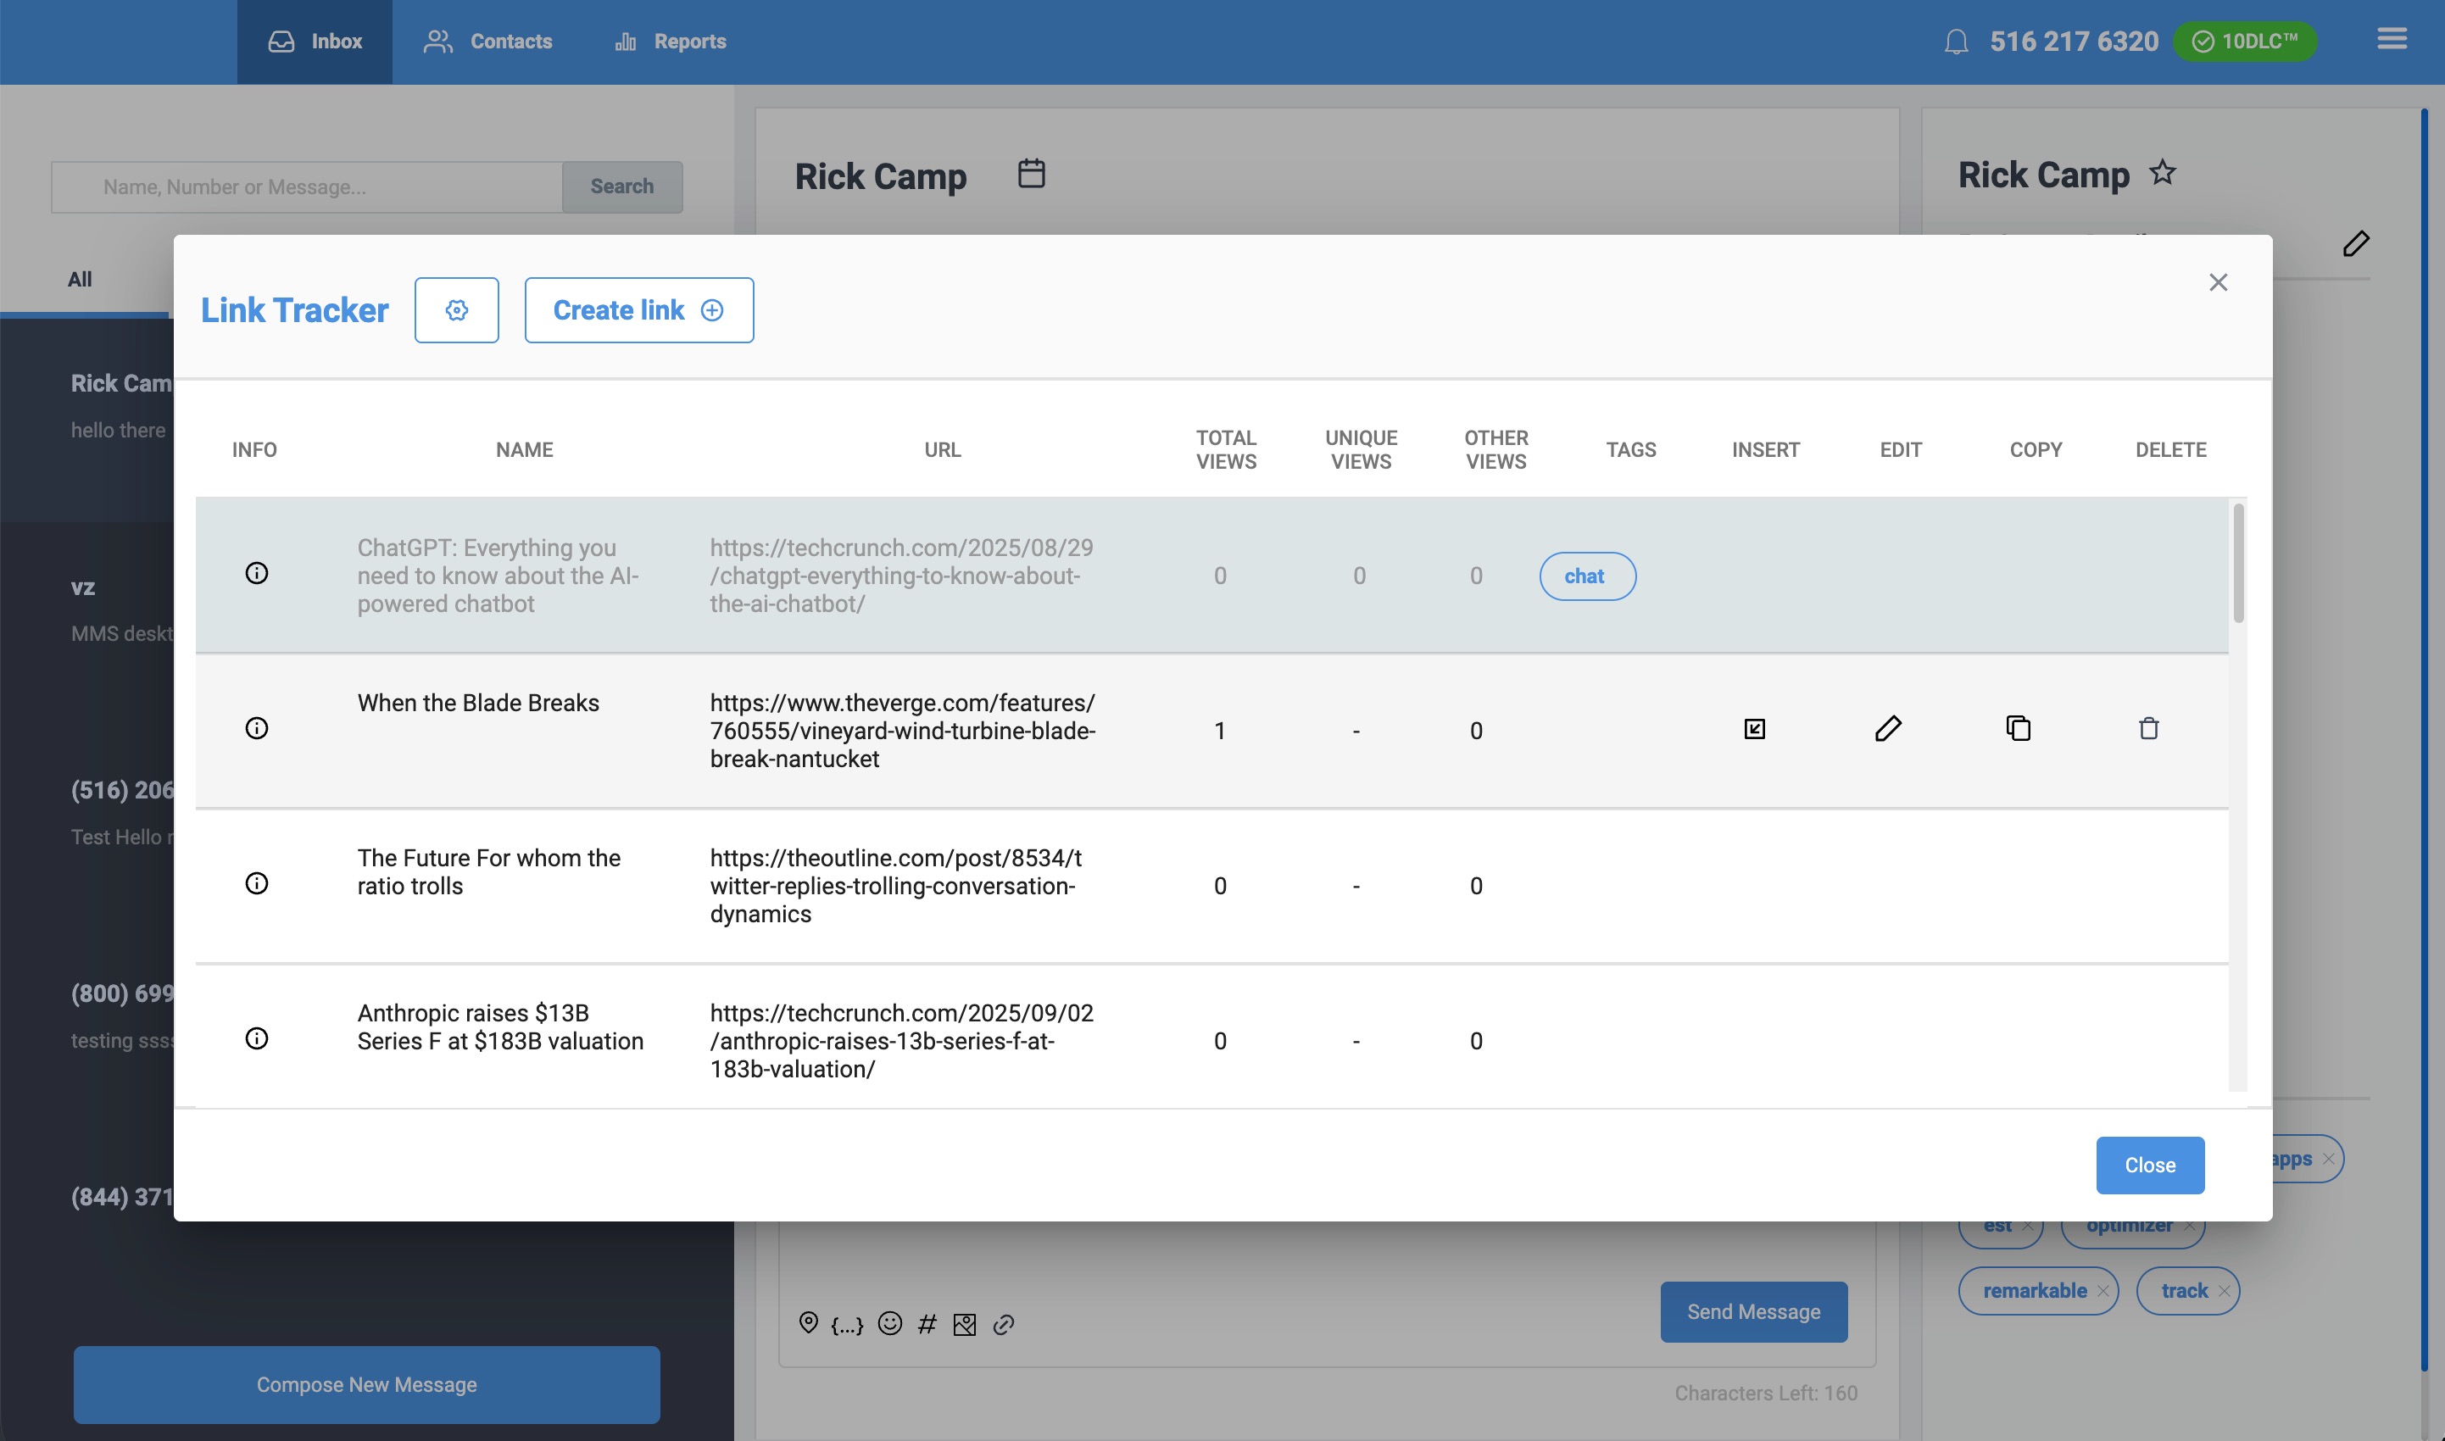Show info for ChatGPT link row

(256, 573)
